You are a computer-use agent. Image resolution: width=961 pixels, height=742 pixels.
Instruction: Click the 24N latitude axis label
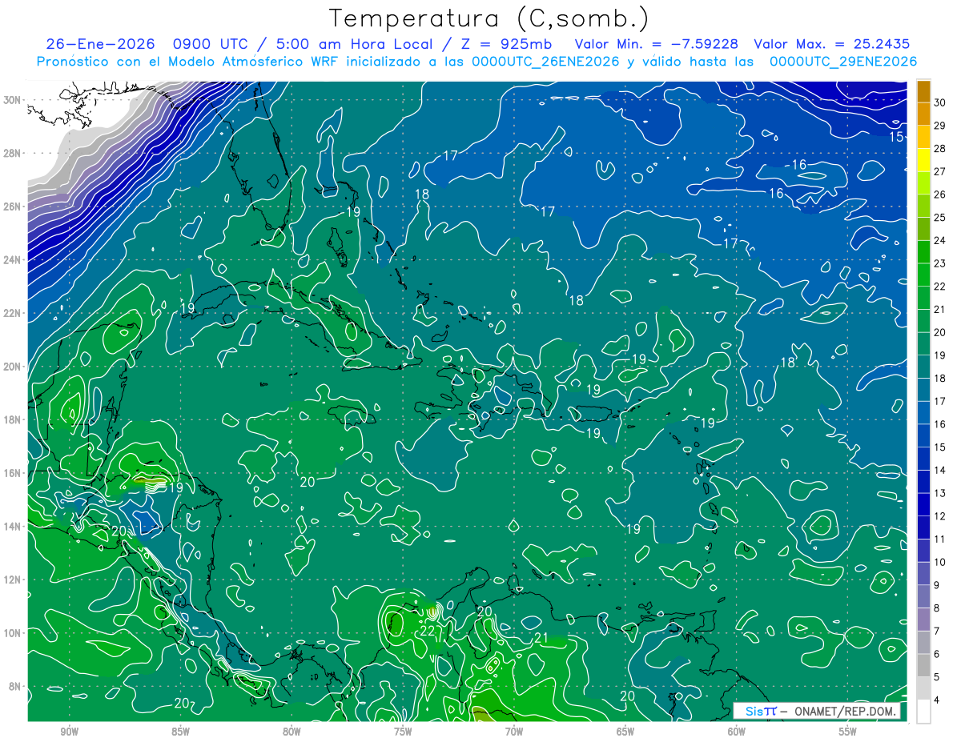point(13,260)
